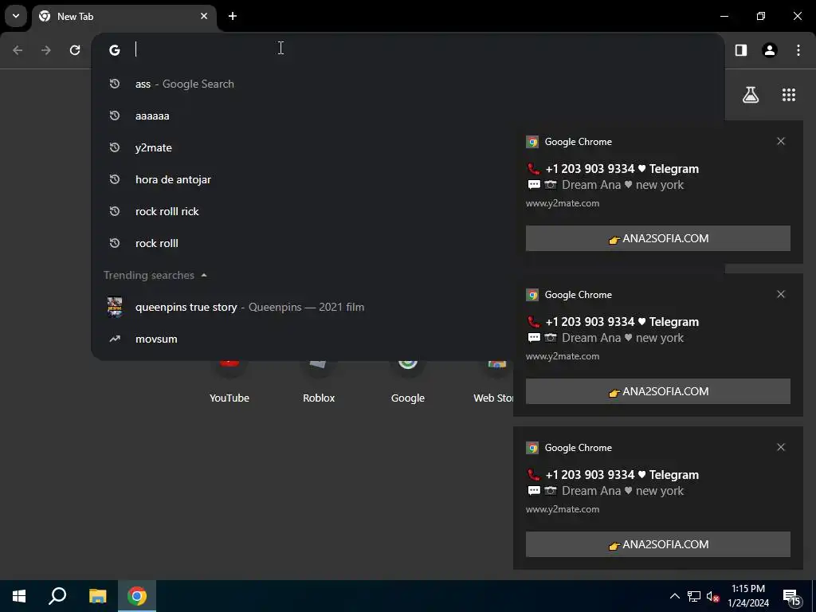Collapse the Trending searches section
Viewport: 816px width, 612px height.
click(204, 275)
